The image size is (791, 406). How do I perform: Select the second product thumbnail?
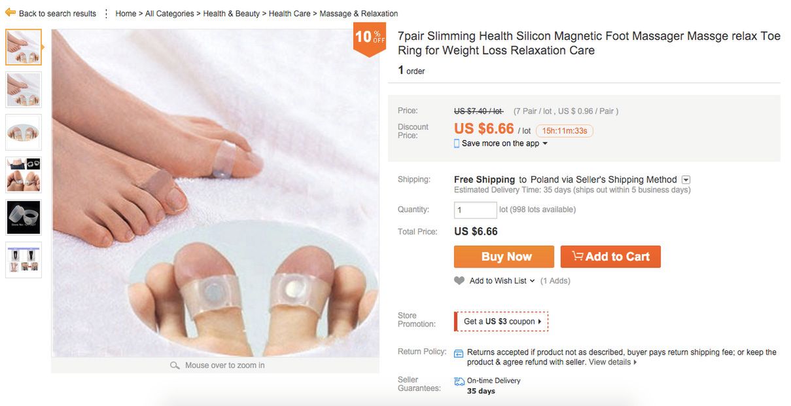pos(24,90)
